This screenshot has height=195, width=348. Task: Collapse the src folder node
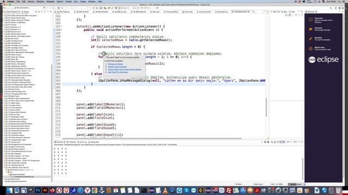(x=7, y=172)
